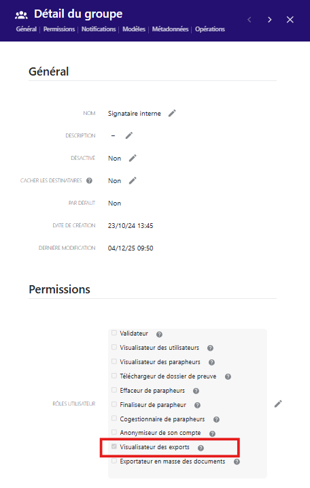The width and height of the screenshot is (310, 488).
Task: Tick the Validateur checkbox
Action: click(114, 333)
